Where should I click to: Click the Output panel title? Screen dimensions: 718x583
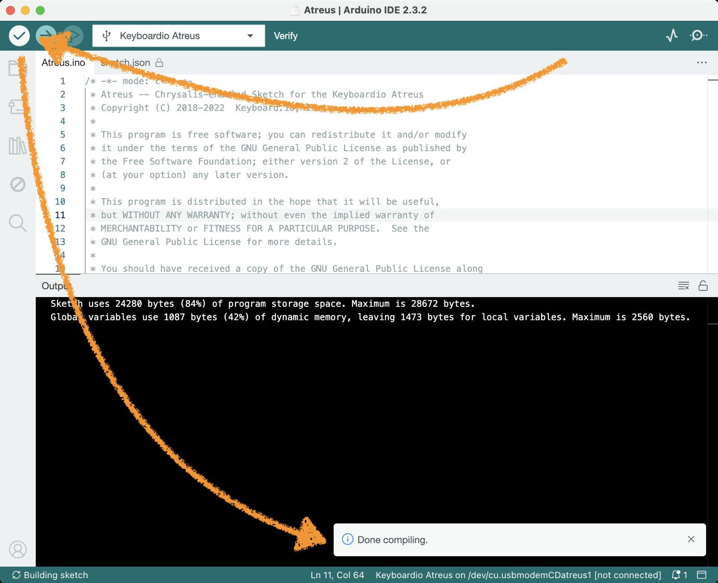point(56,286)
